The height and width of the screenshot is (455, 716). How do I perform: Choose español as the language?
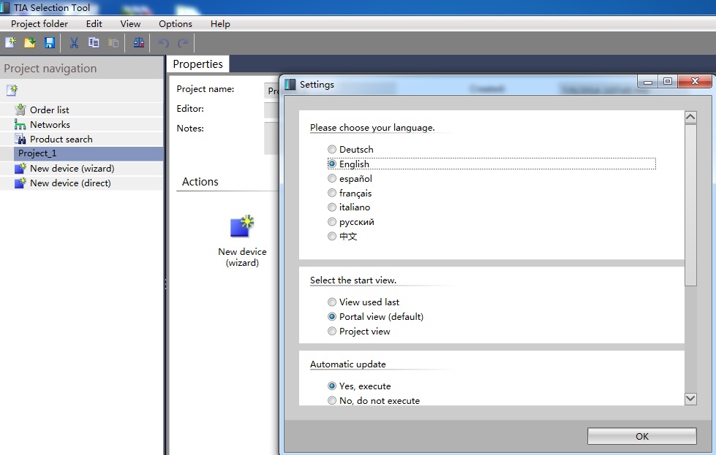(x=332, y=178)
